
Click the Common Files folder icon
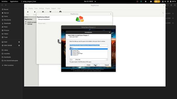(x=71, y=51)
